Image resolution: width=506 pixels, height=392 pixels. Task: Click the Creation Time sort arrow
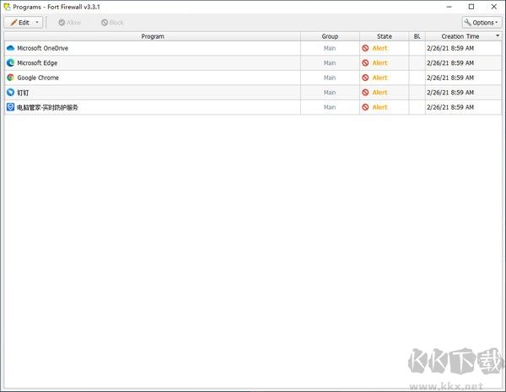498,35
